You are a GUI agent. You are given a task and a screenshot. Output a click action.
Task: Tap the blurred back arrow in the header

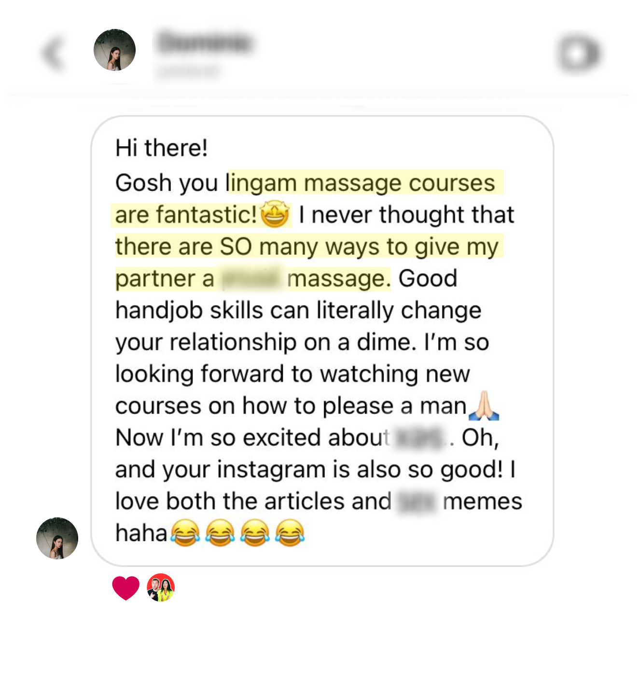(x=53, y=53)
